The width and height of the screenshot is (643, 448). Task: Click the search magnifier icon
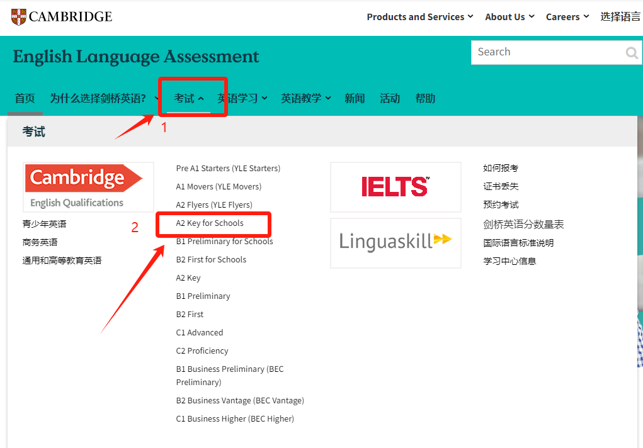click(x=631, y=53)
